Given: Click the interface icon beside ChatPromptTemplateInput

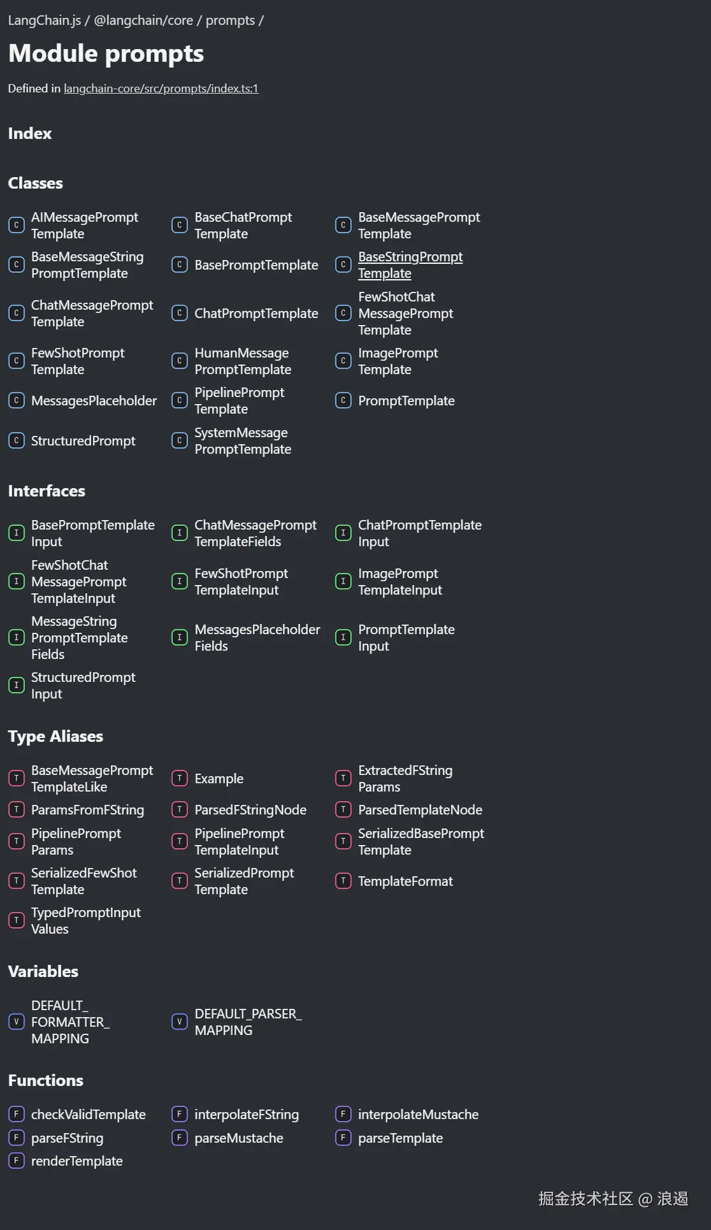Looking at the screenshot, I should coord(343,533).
